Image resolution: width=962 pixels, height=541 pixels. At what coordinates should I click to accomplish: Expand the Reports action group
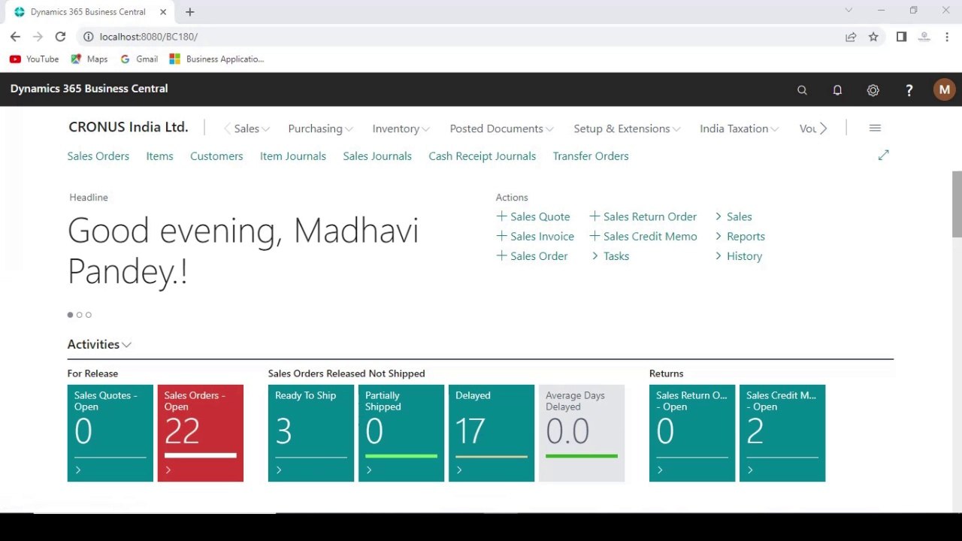tap(740, 236)
